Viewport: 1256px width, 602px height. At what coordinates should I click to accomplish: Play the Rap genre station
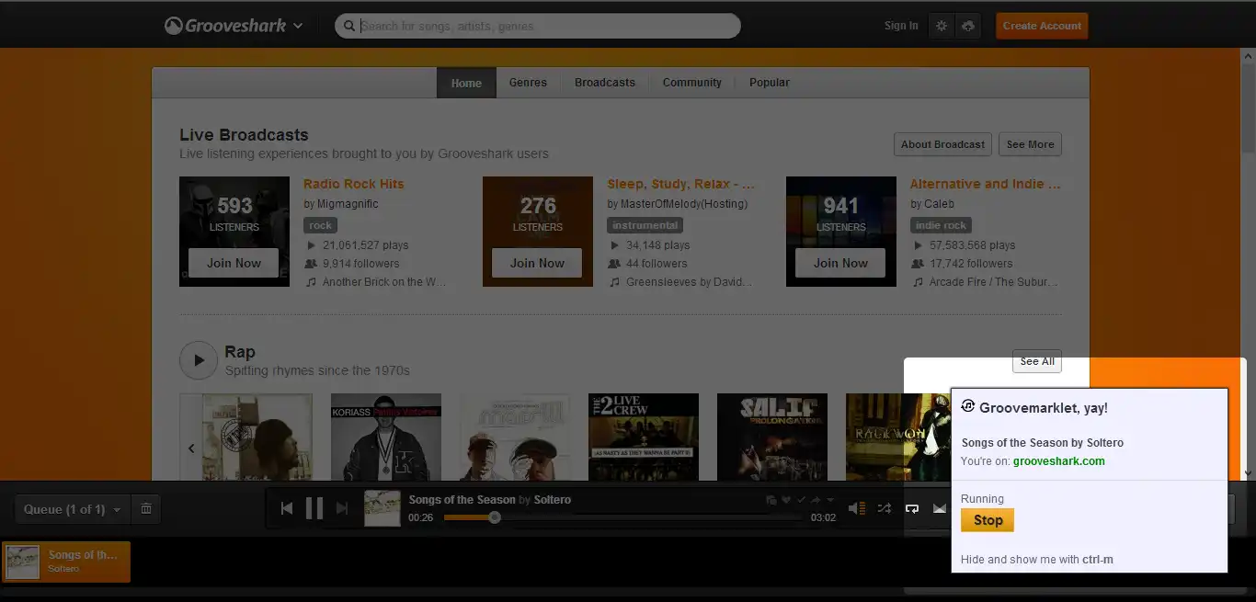(199, 360)
